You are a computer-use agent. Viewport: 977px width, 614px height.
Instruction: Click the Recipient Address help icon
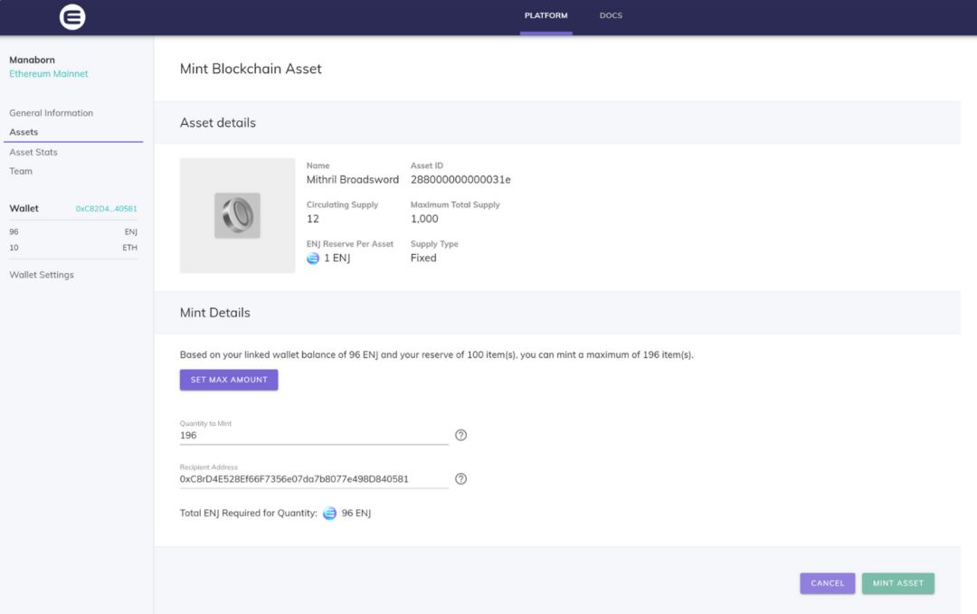click(x=460, y=478)
